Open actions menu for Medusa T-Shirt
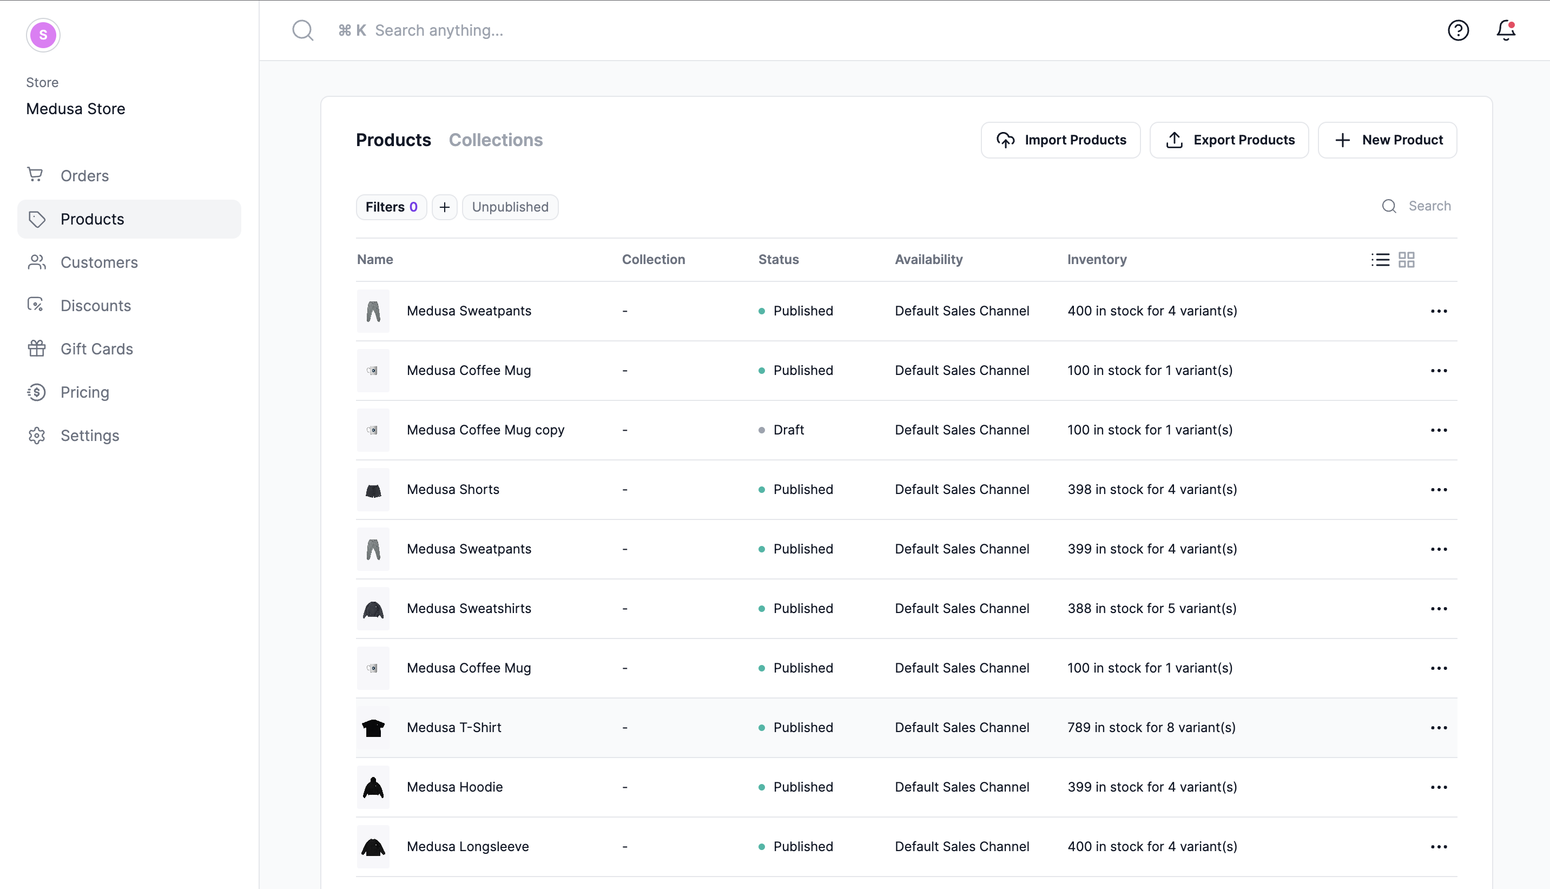This screenshot has width=1550, height=889. [x=1439, y=727]
